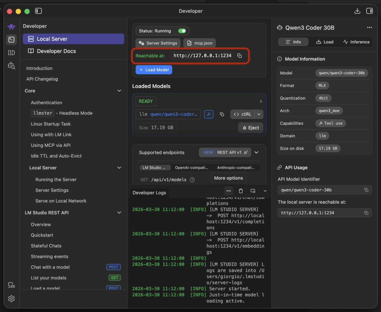The width and height of the screenshot is (381, 312).
Task: Switch to the Inference tab
Action: (x=356, y=42)
